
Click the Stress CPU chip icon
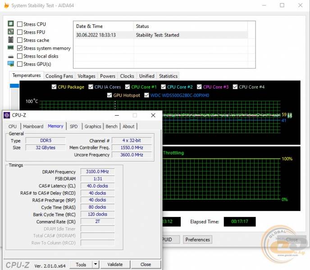pos(11,24)
